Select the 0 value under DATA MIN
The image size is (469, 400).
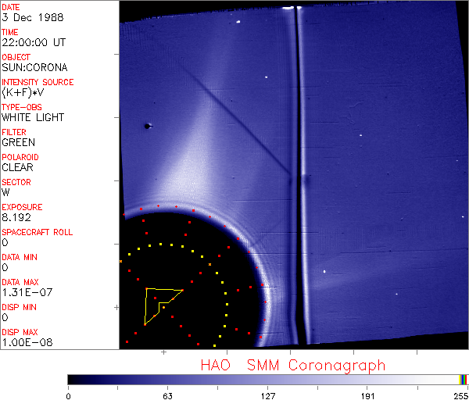tap(5, 267)
